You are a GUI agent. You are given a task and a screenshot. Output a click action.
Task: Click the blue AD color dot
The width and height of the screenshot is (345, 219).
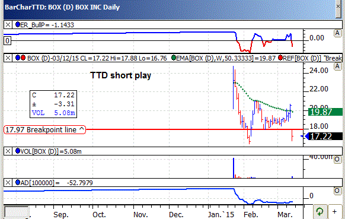(18, 182)
